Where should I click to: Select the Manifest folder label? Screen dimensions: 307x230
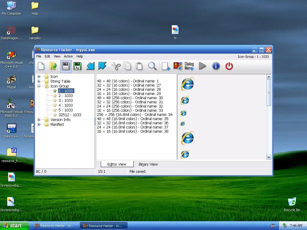tap(57, 124)
